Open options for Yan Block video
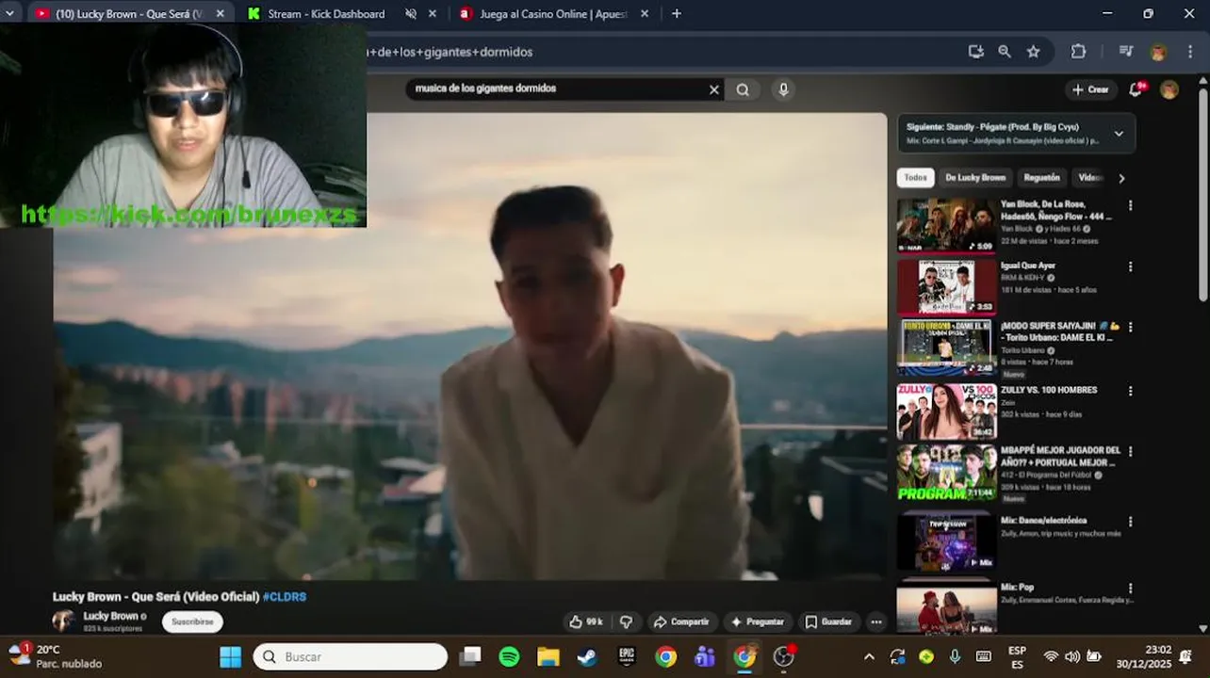The height and width of the screenshot is (678, 1210). click(x=1130, y=205)
